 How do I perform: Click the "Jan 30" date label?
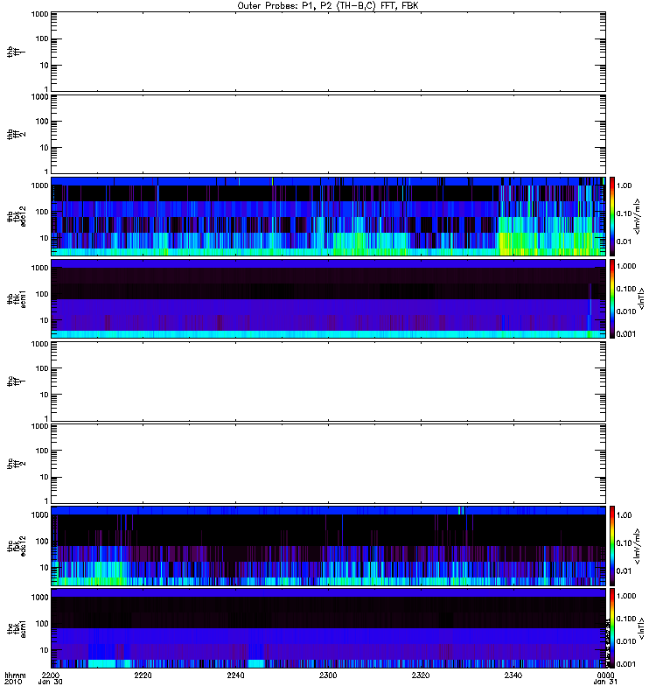[x=50, y=682]
